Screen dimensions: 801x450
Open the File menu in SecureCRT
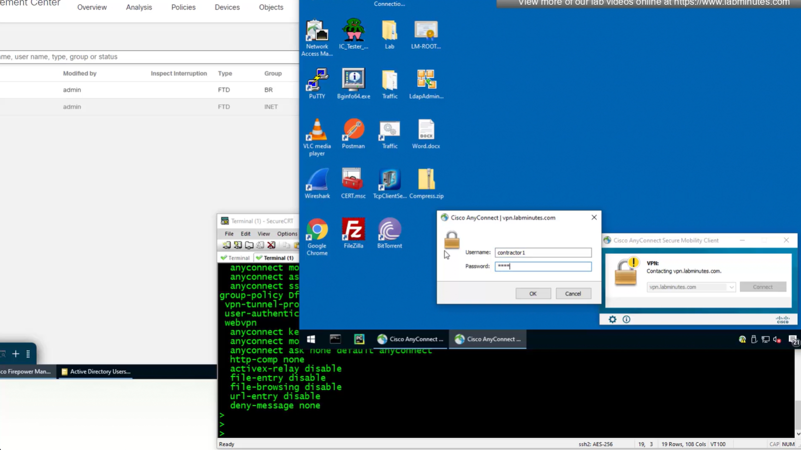click(x=229, y=234)
